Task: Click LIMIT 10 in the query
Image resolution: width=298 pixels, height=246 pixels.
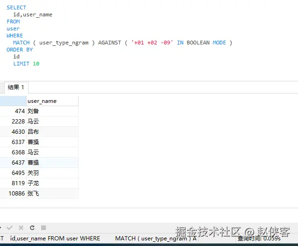Action: point(26,64)
